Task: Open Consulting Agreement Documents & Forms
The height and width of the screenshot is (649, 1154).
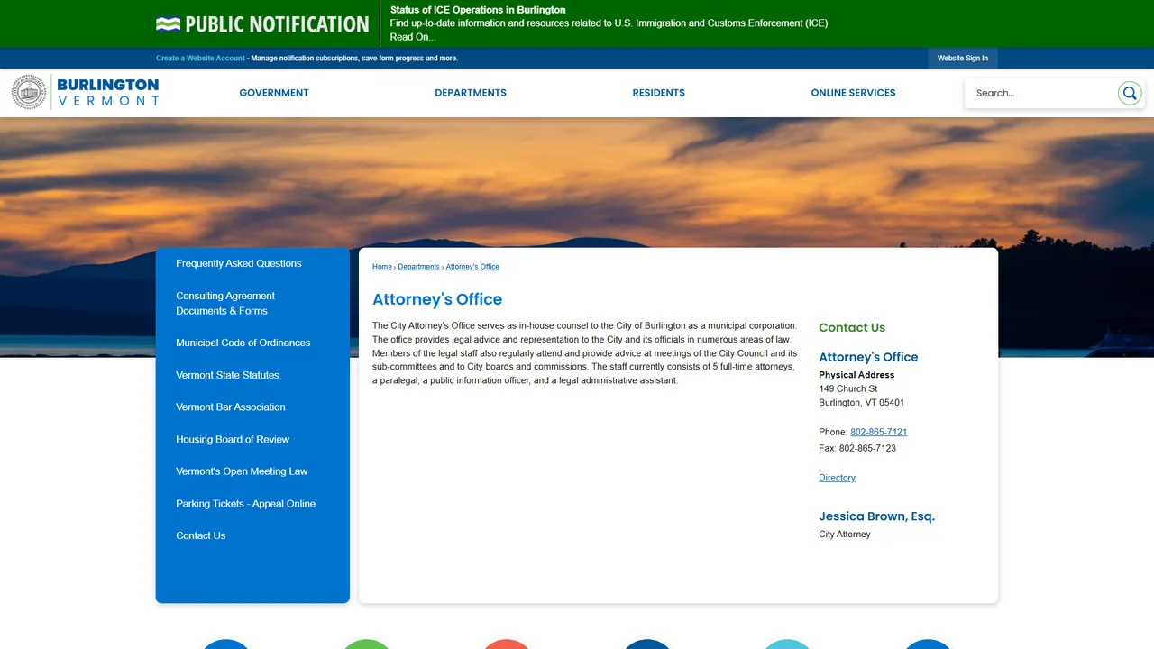Action: (x=225, y=304)
